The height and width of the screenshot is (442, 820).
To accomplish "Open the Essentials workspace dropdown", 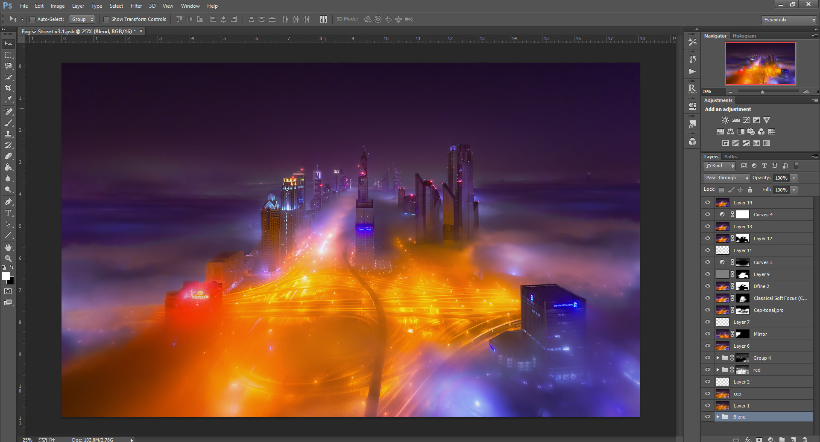I will click(x=789, y=20).
